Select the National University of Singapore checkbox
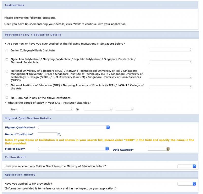Screen dimensions: 203x194 7,71
